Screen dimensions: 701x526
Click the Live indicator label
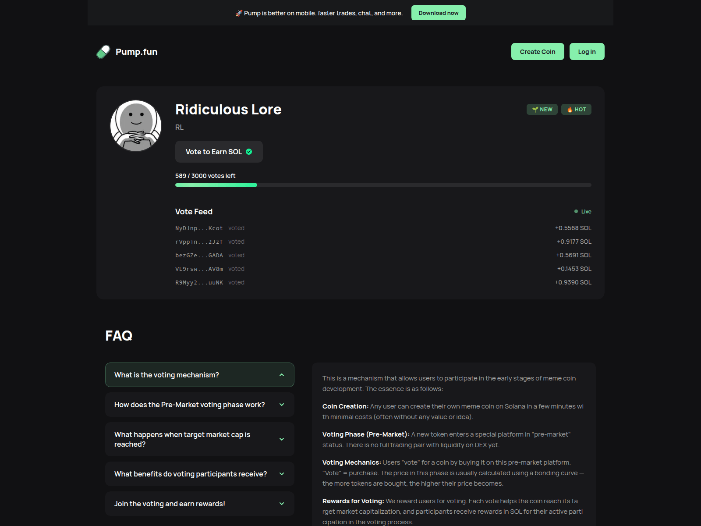tap(586, 212)
